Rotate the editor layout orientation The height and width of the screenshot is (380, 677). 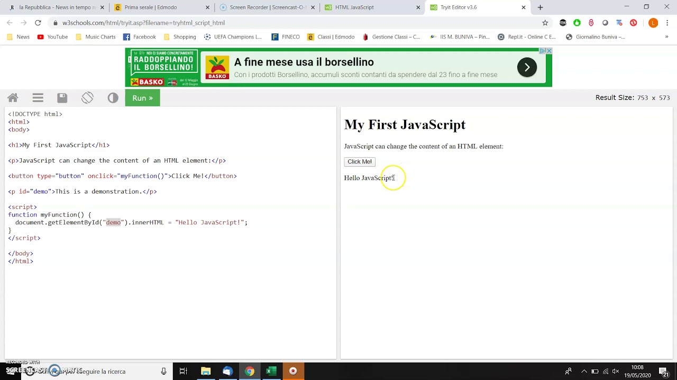(x=87, y=98)
